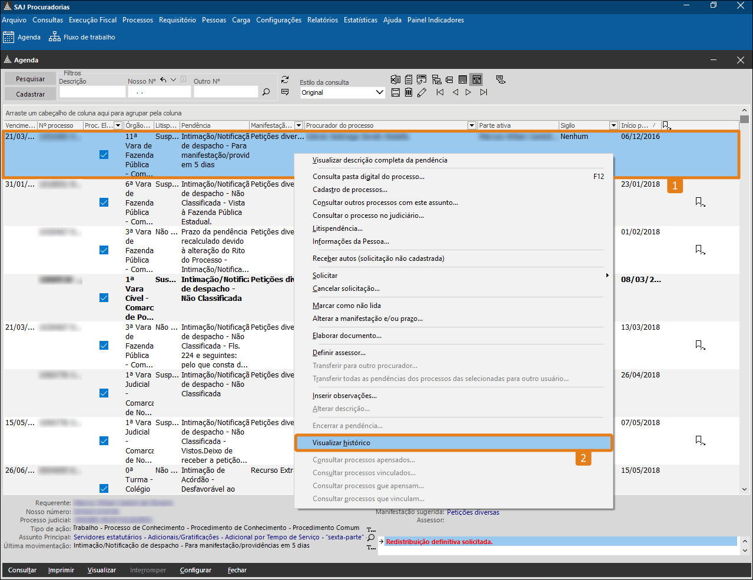Select Visualizar histórico in the context menu

pos(341,443)
